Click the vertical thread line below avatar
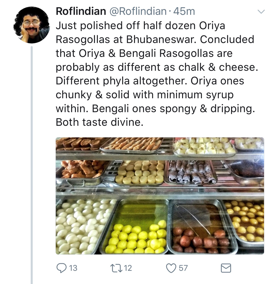The width and height of the screenshot is (271, 284). [x=31, y=160]
